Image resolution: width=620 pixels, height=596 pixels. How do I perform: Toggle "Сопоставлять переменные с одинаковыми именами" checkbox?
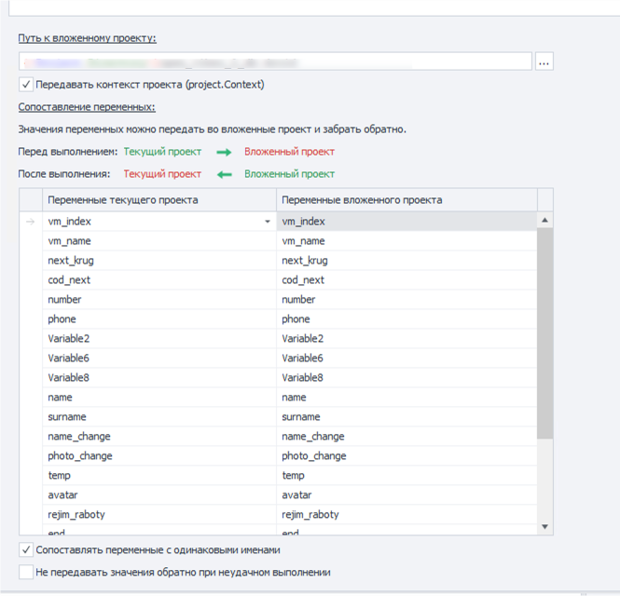coord(26,549)
